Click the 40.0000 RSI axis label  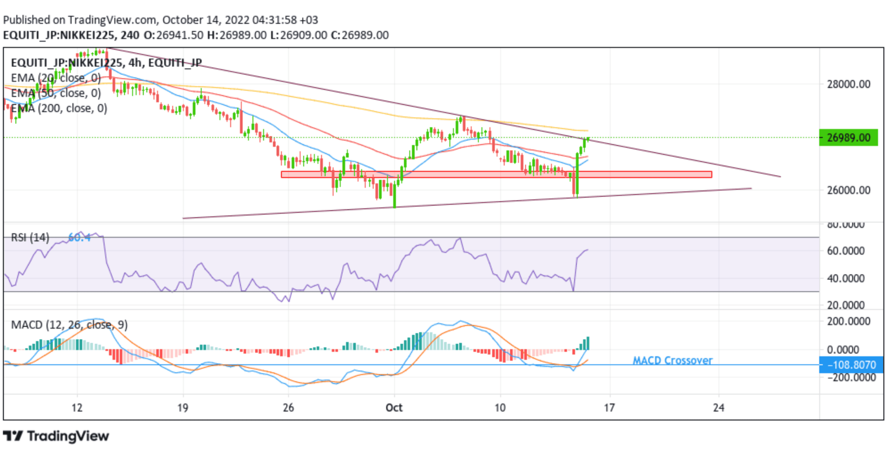click(846, 278)
